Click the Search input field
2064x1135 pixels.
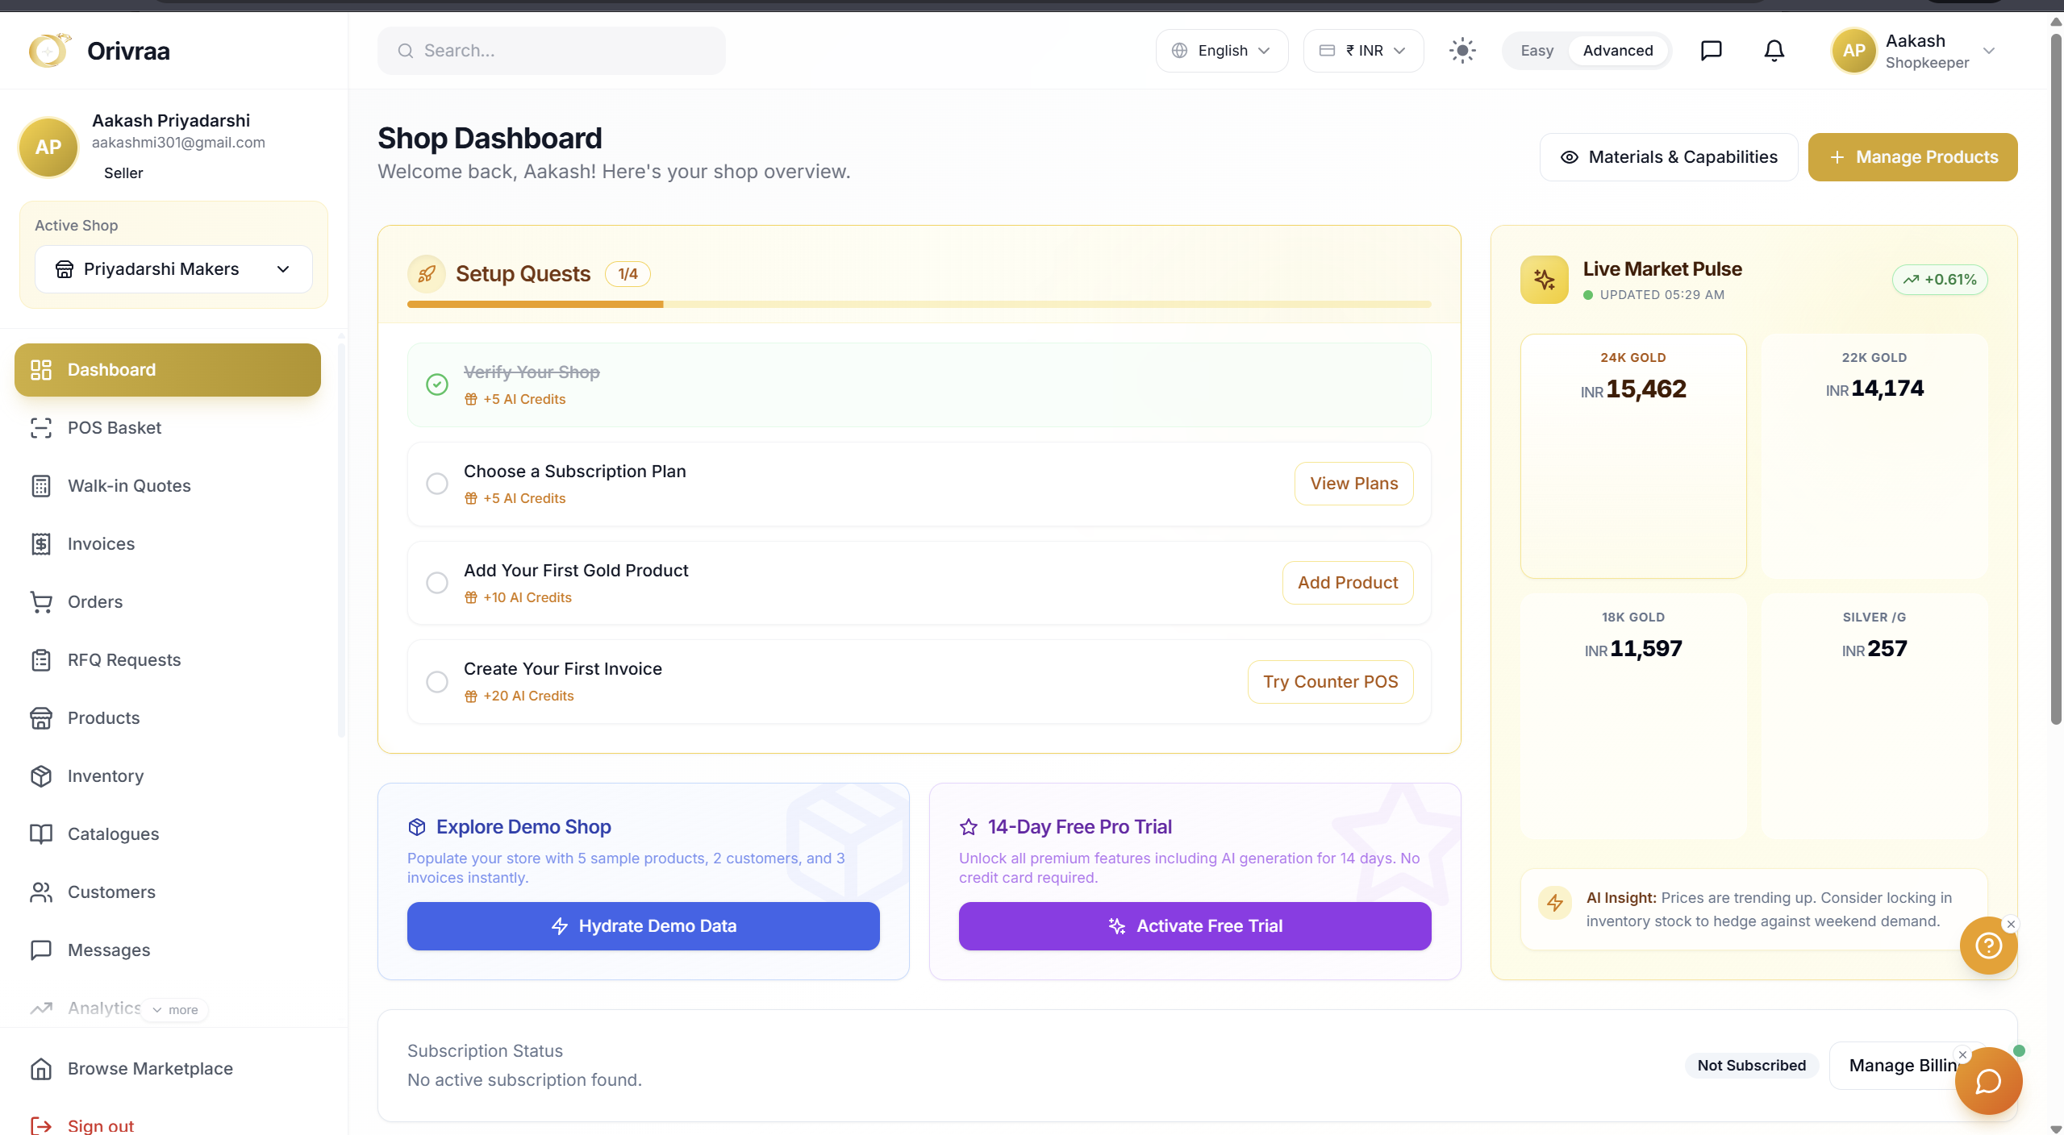coord(551,51)
